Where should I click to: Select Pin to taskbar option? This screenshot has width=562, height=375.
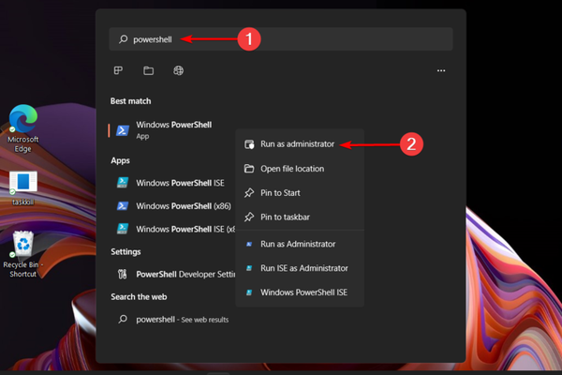pyautogui.click(x=287, y=217)
